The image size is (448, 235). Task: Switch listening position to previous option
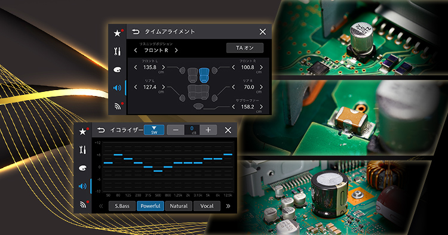click(136, 50)
